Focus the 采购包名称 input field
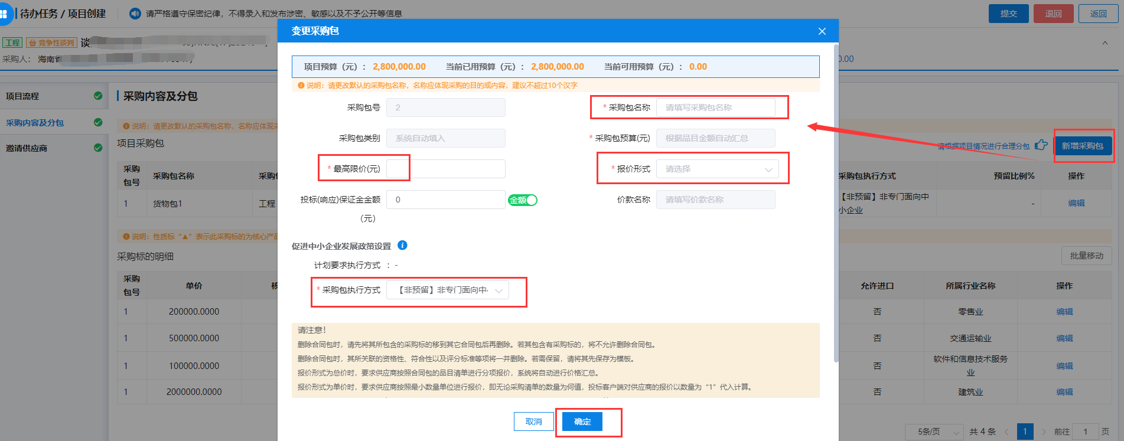Image resolution: width=1124 pixels, height=441 pixels. pyautogui.click(x=716, y=107)
